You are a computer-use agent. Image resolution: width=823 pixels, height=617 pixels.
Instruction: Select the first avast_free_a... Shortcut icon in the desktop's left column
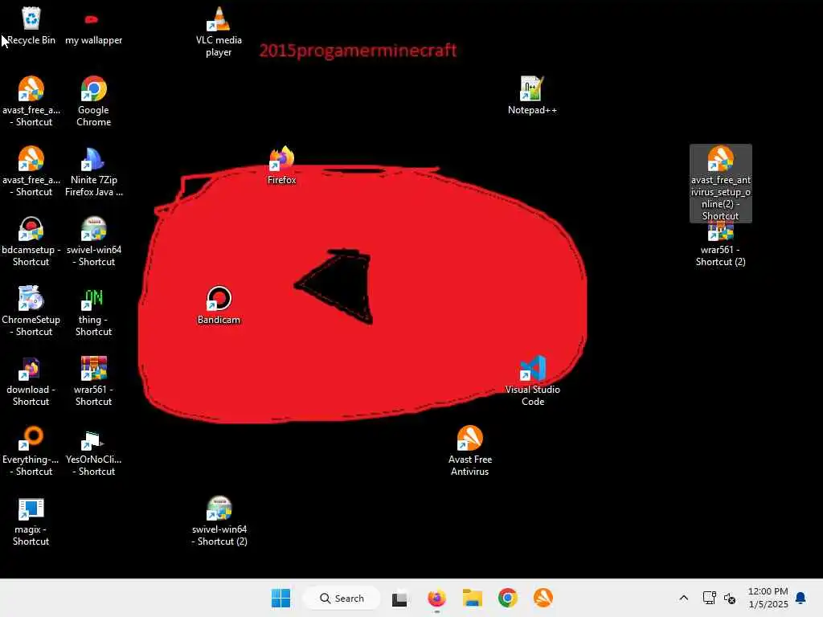point(31,101)
